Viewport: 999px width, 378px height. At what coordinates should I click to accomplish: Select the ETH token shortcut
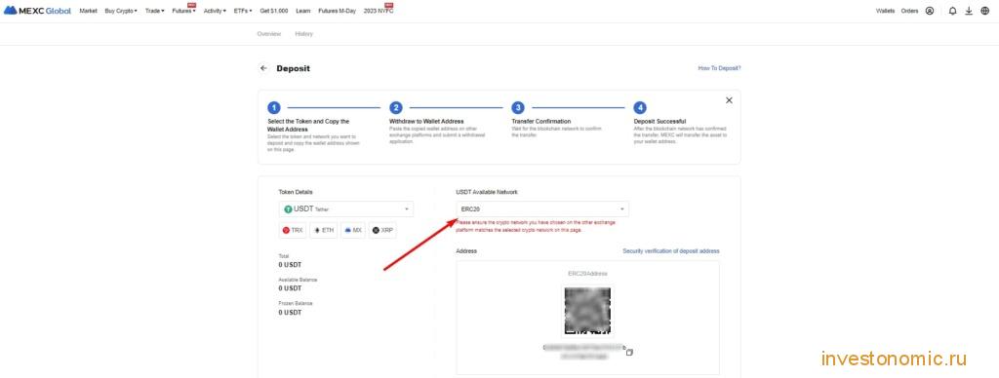324,230
